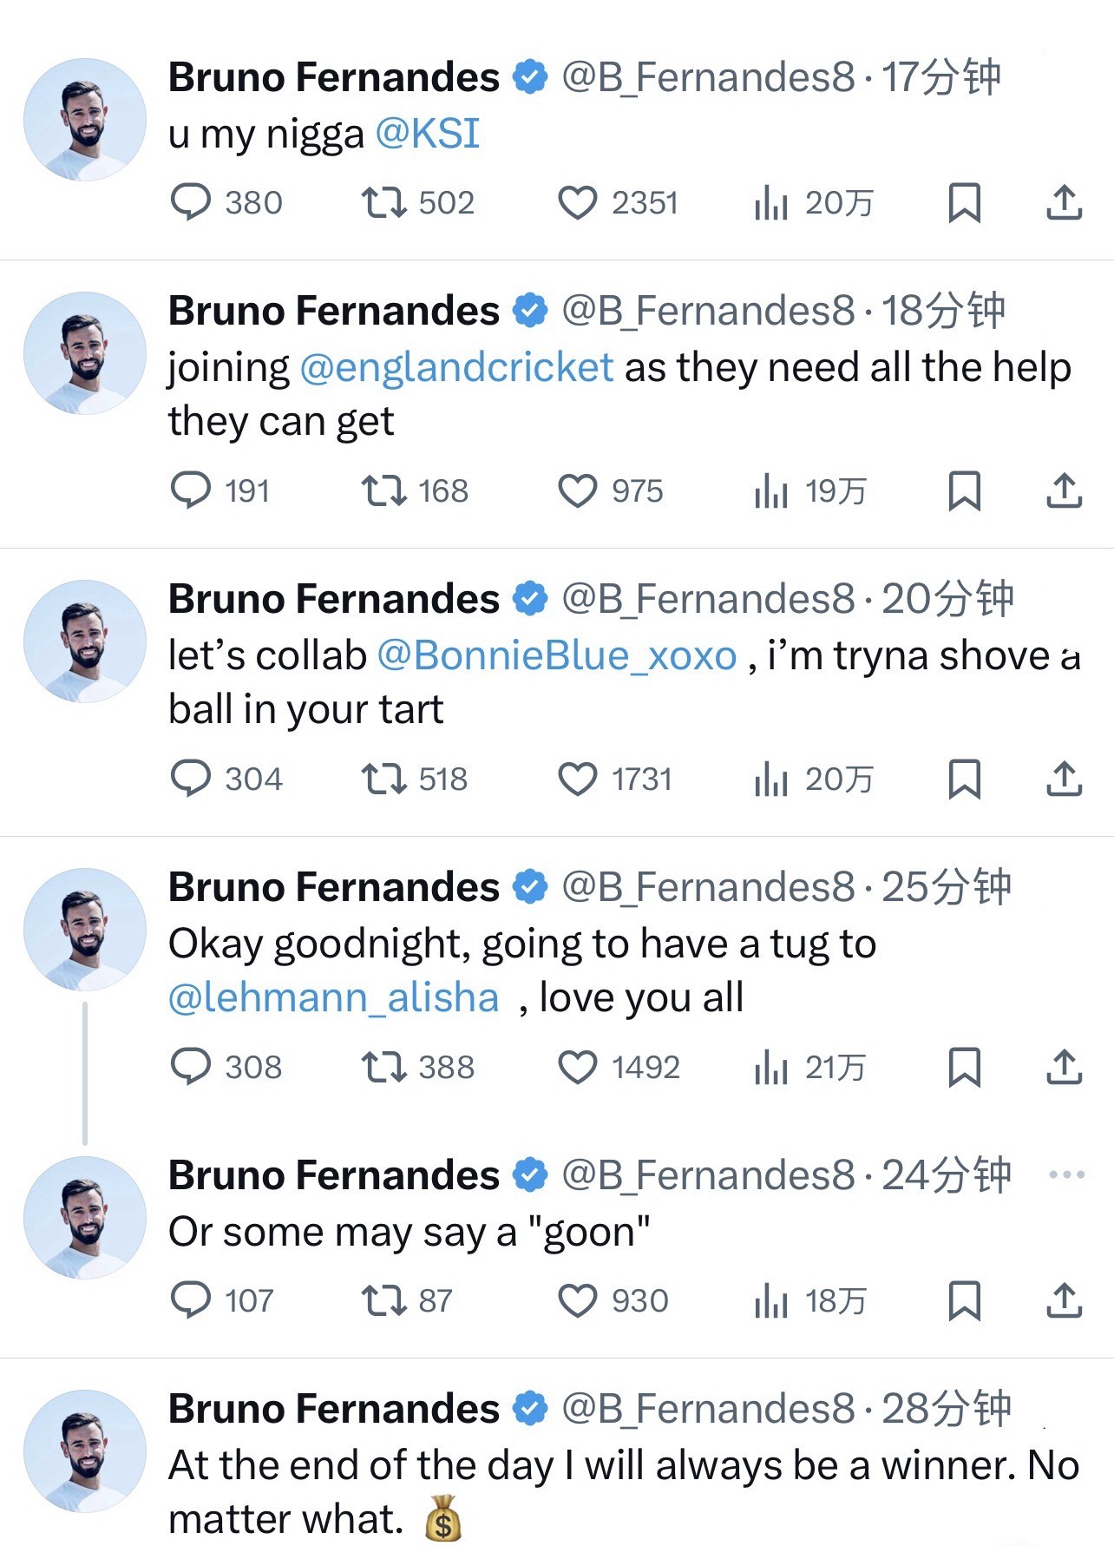Like the tweet mentioning @KSI
The width and height of the screenshot is (1114, 1546).
click(577, 203)
